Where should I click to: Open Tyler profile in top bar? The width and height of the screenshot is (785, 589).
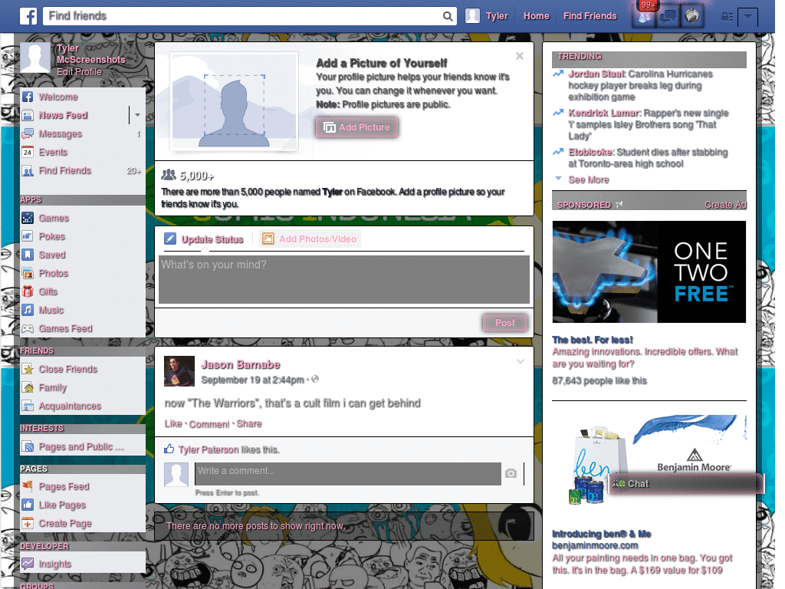[487, 16]
